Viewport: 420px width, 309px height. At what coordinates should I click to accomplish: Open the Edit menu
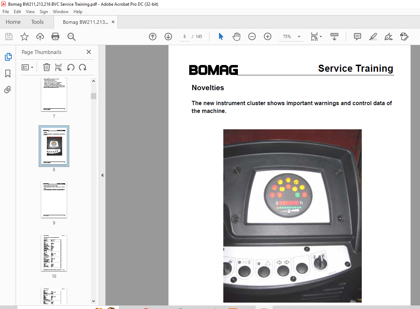click(x=17, y=11)
